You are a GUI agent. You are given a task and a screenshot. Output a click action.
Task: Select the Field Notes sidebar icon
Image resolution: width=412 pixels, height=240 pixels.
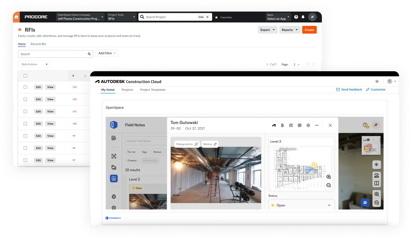click(x=114, y=178)
